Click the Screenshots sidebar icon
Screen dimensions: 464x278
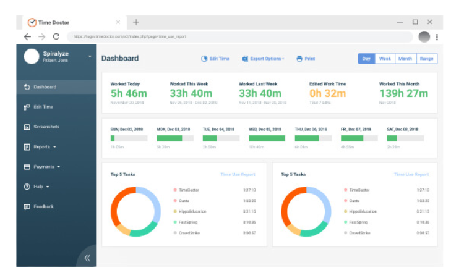27,127
